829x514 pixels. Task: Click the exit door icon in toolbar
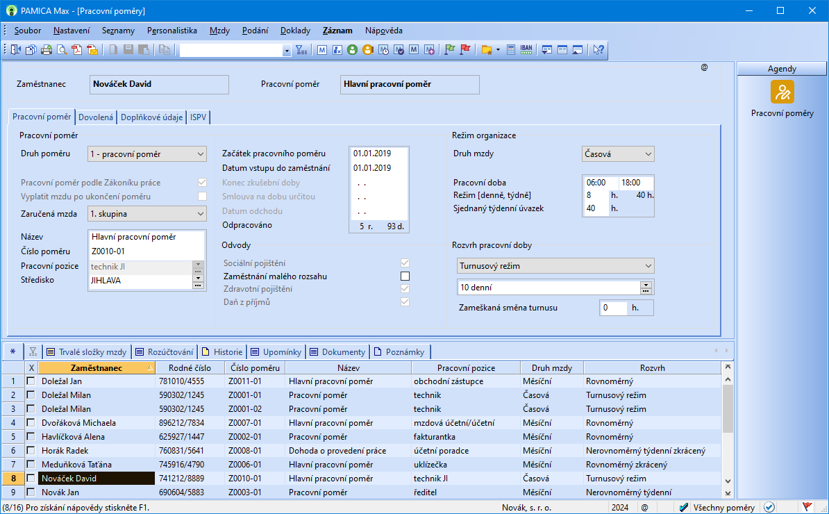pyautogui.click(x=16, y=50)
